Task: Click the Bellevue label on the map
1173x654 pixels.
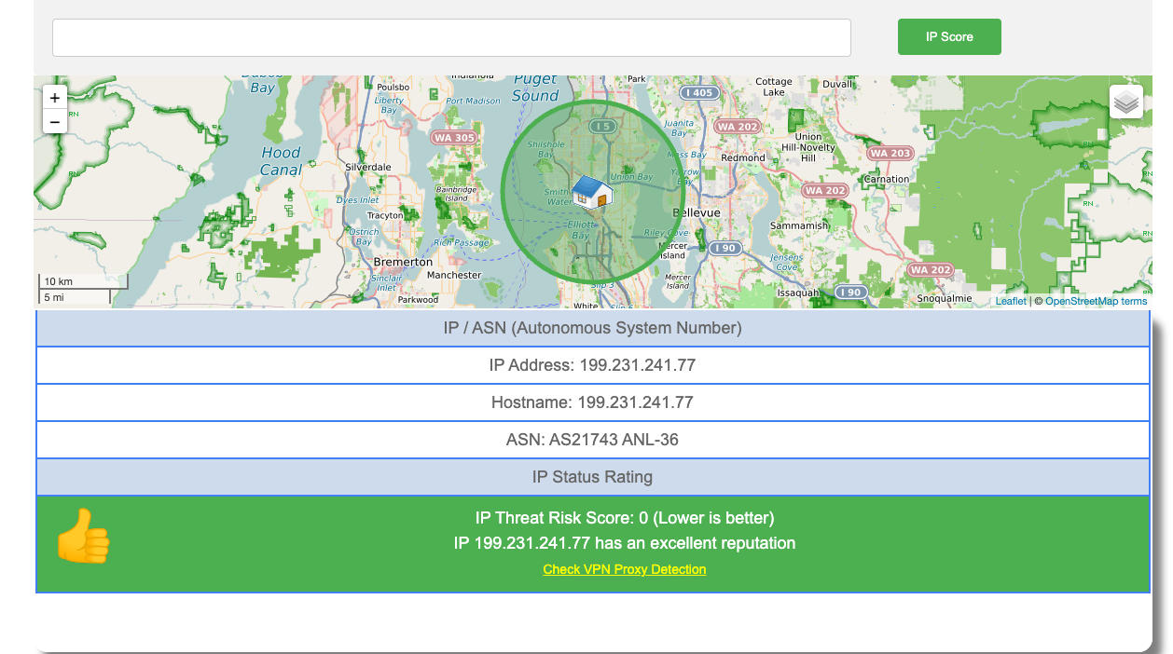Action: click(697, 212)
